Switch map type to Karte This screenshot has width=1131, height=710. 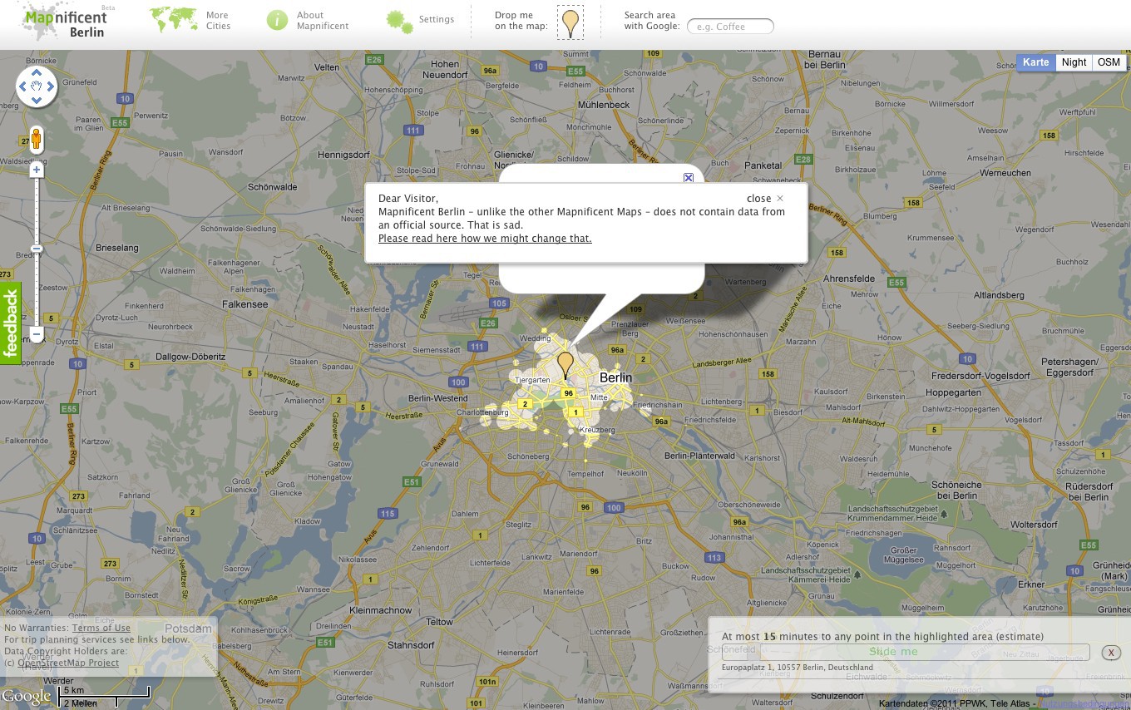(x=1036, y=62)
